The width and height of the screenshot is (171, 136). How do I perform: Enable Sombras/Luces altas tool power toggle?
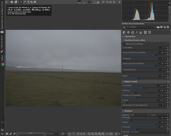coord(123,40)
